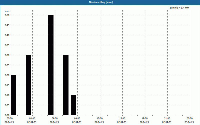Click the "15:00" time axis label
This screenshot has height=125, width=200.
pyautogui.click(x=122, y=118)
